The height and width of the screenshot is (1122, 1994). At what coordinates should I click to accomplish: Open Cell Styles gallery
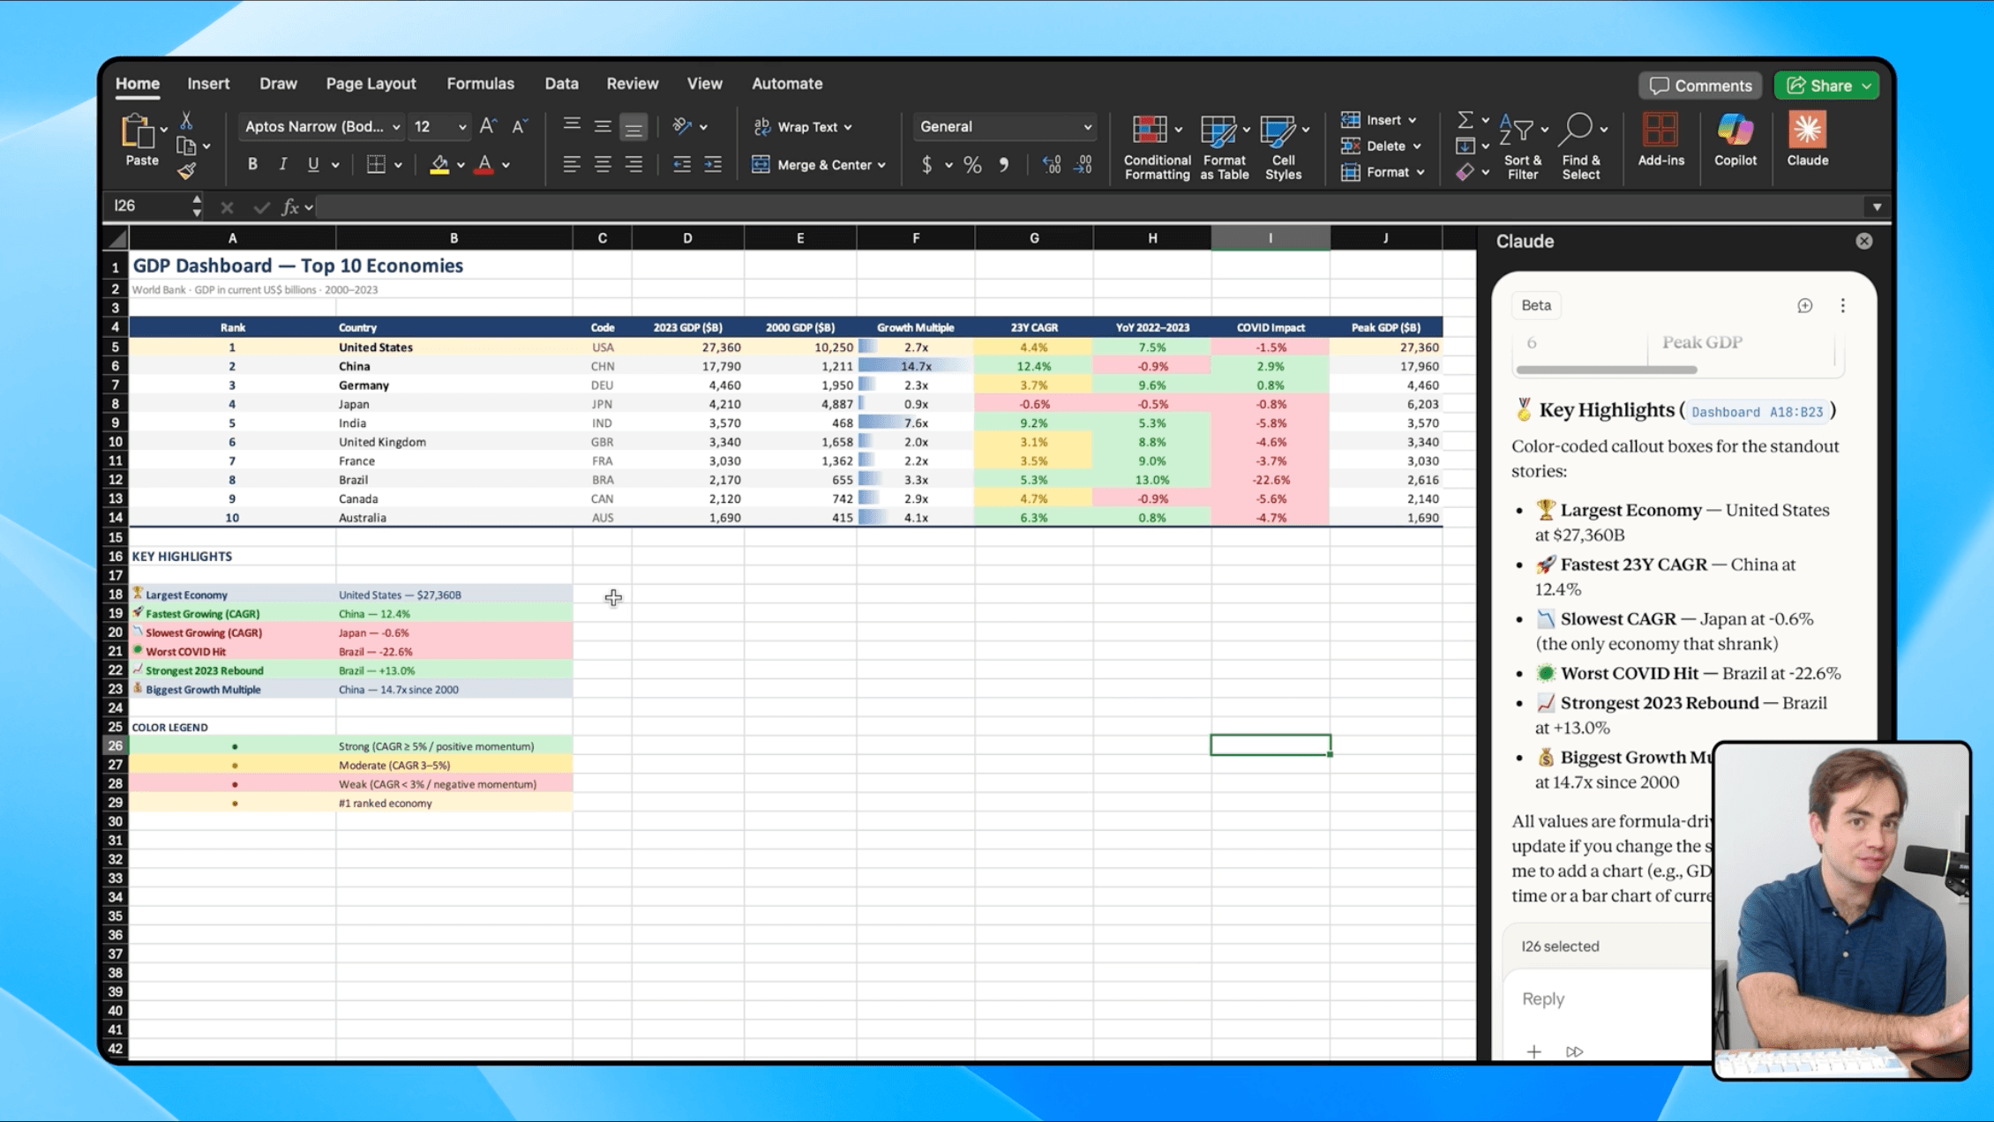click(x=1283, y=146)
